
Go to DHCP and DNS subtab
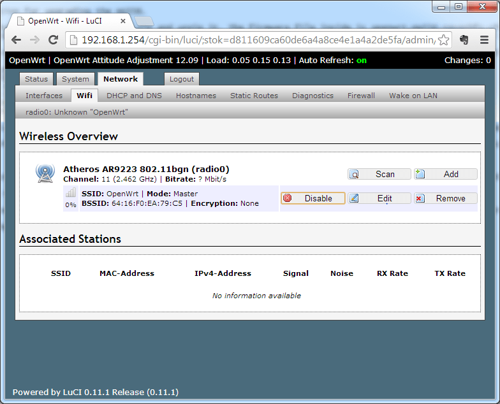pos(134,96)
